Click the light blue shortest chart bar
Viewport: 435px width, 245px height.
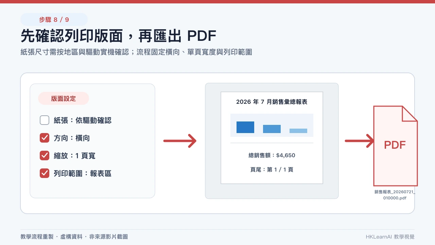click(x=298, y=131)
